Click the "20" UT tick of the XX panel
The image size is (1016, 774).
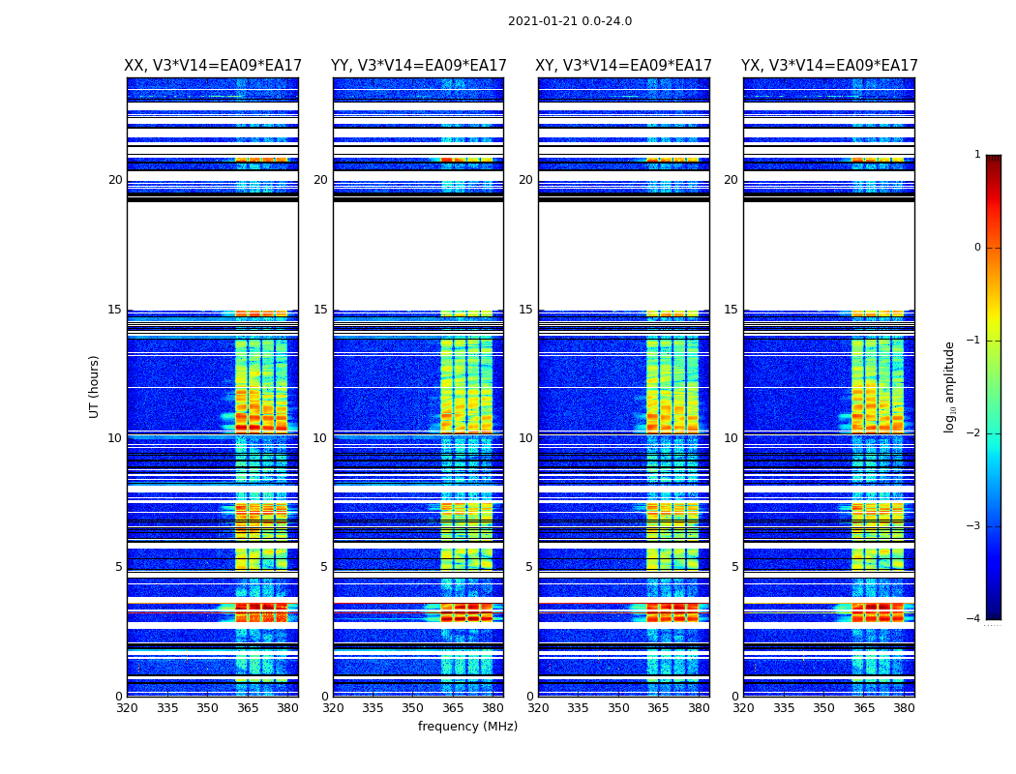[115, 179]
